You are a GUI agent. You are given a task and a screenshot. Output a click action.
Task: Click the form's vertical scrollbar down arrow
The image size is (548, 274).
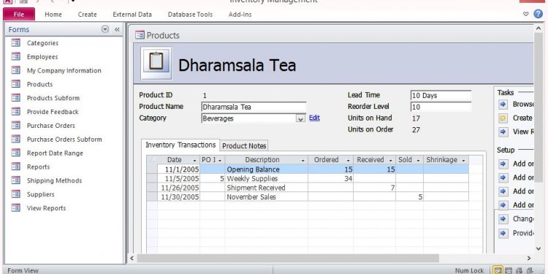[539, 248]
